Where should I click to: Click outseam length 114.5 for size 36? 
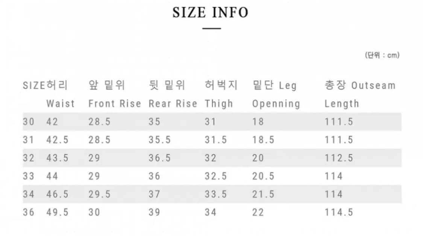pos(339,212)
